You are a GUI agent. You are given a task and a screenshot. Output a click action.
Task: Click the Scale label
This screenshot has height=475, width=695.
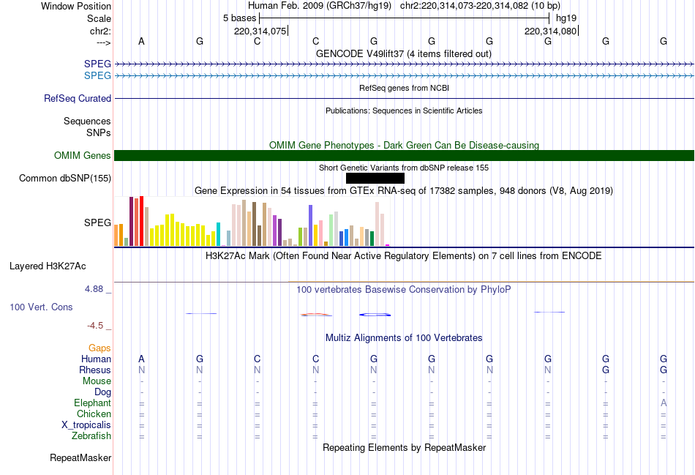click(x=99, y=18)
